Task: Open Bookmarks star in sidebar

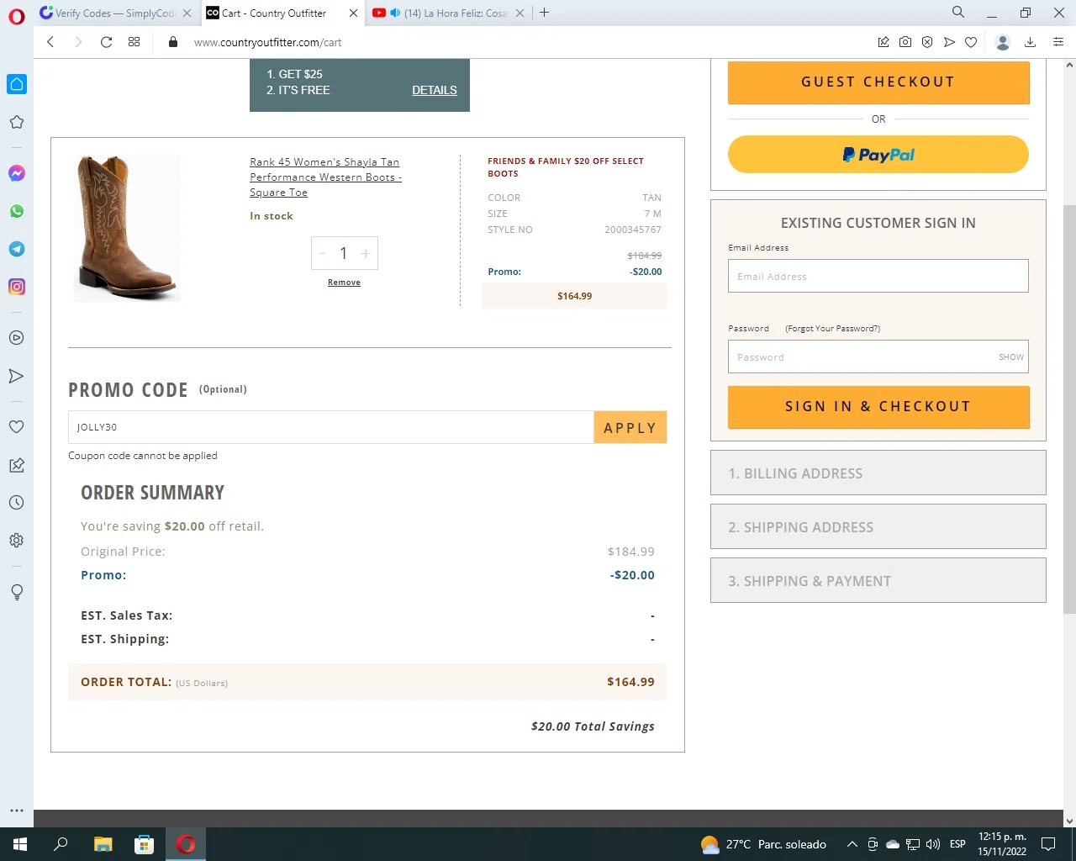Action: 16,123
